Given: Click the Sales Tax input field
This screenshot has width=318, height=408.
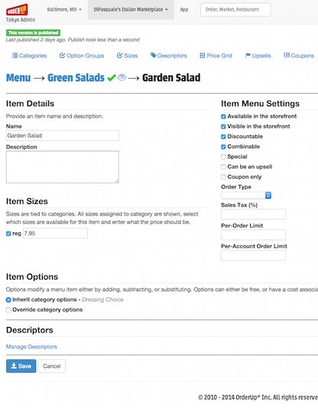Looking at the screenshot, I should click(253, 214).
